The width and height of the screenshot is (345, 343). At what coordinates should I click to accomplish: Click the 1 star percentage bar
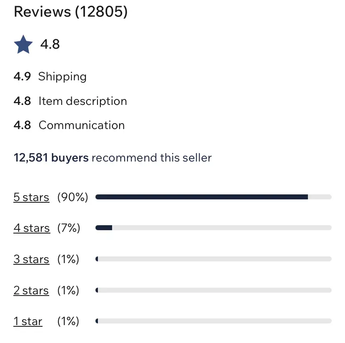213,321
